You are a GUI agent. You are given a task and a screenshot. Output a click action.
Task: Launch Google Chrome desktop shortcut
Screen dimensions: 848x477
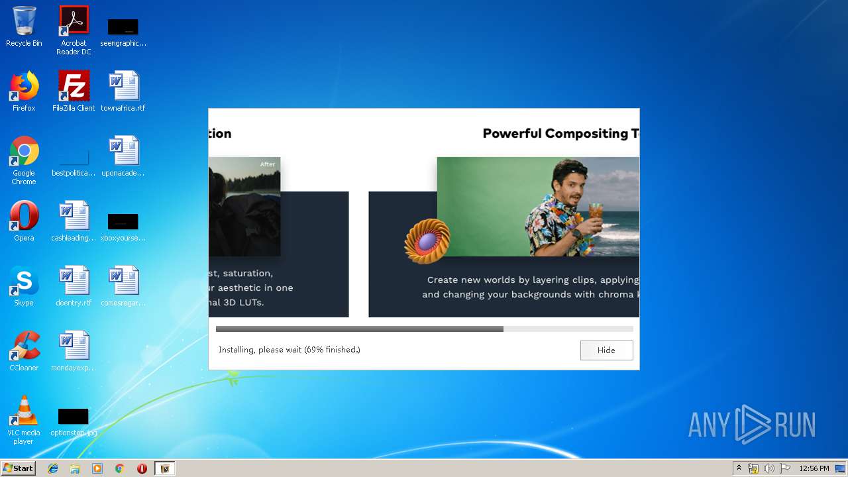24,160
